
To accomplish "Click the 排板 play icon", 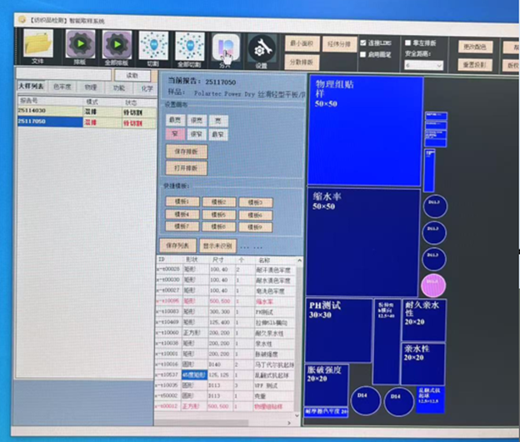I will coord(80,44).
